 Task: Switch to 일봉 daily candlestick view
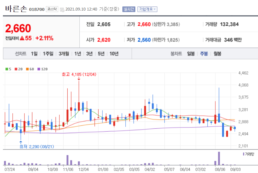coord(190,54)
